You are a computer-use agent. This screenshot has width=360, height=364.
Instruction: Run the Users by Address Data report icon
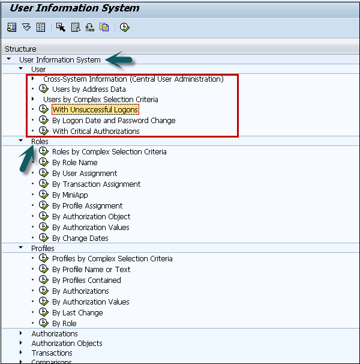click(x=43, y=89)
